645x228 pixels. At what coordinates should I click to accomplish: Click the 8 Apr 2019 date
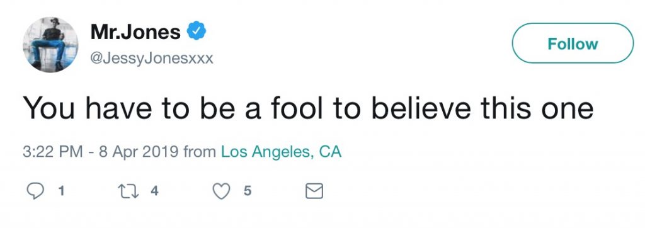[139, 152]
